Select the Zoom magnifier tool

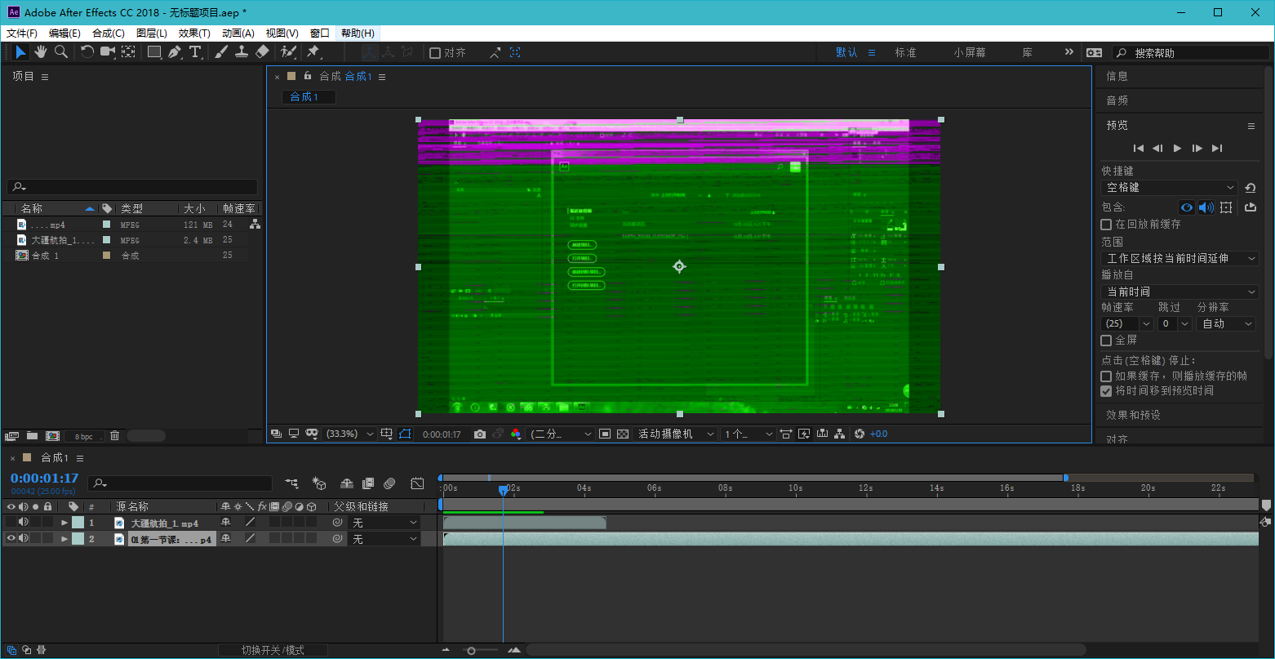(61, 52)
